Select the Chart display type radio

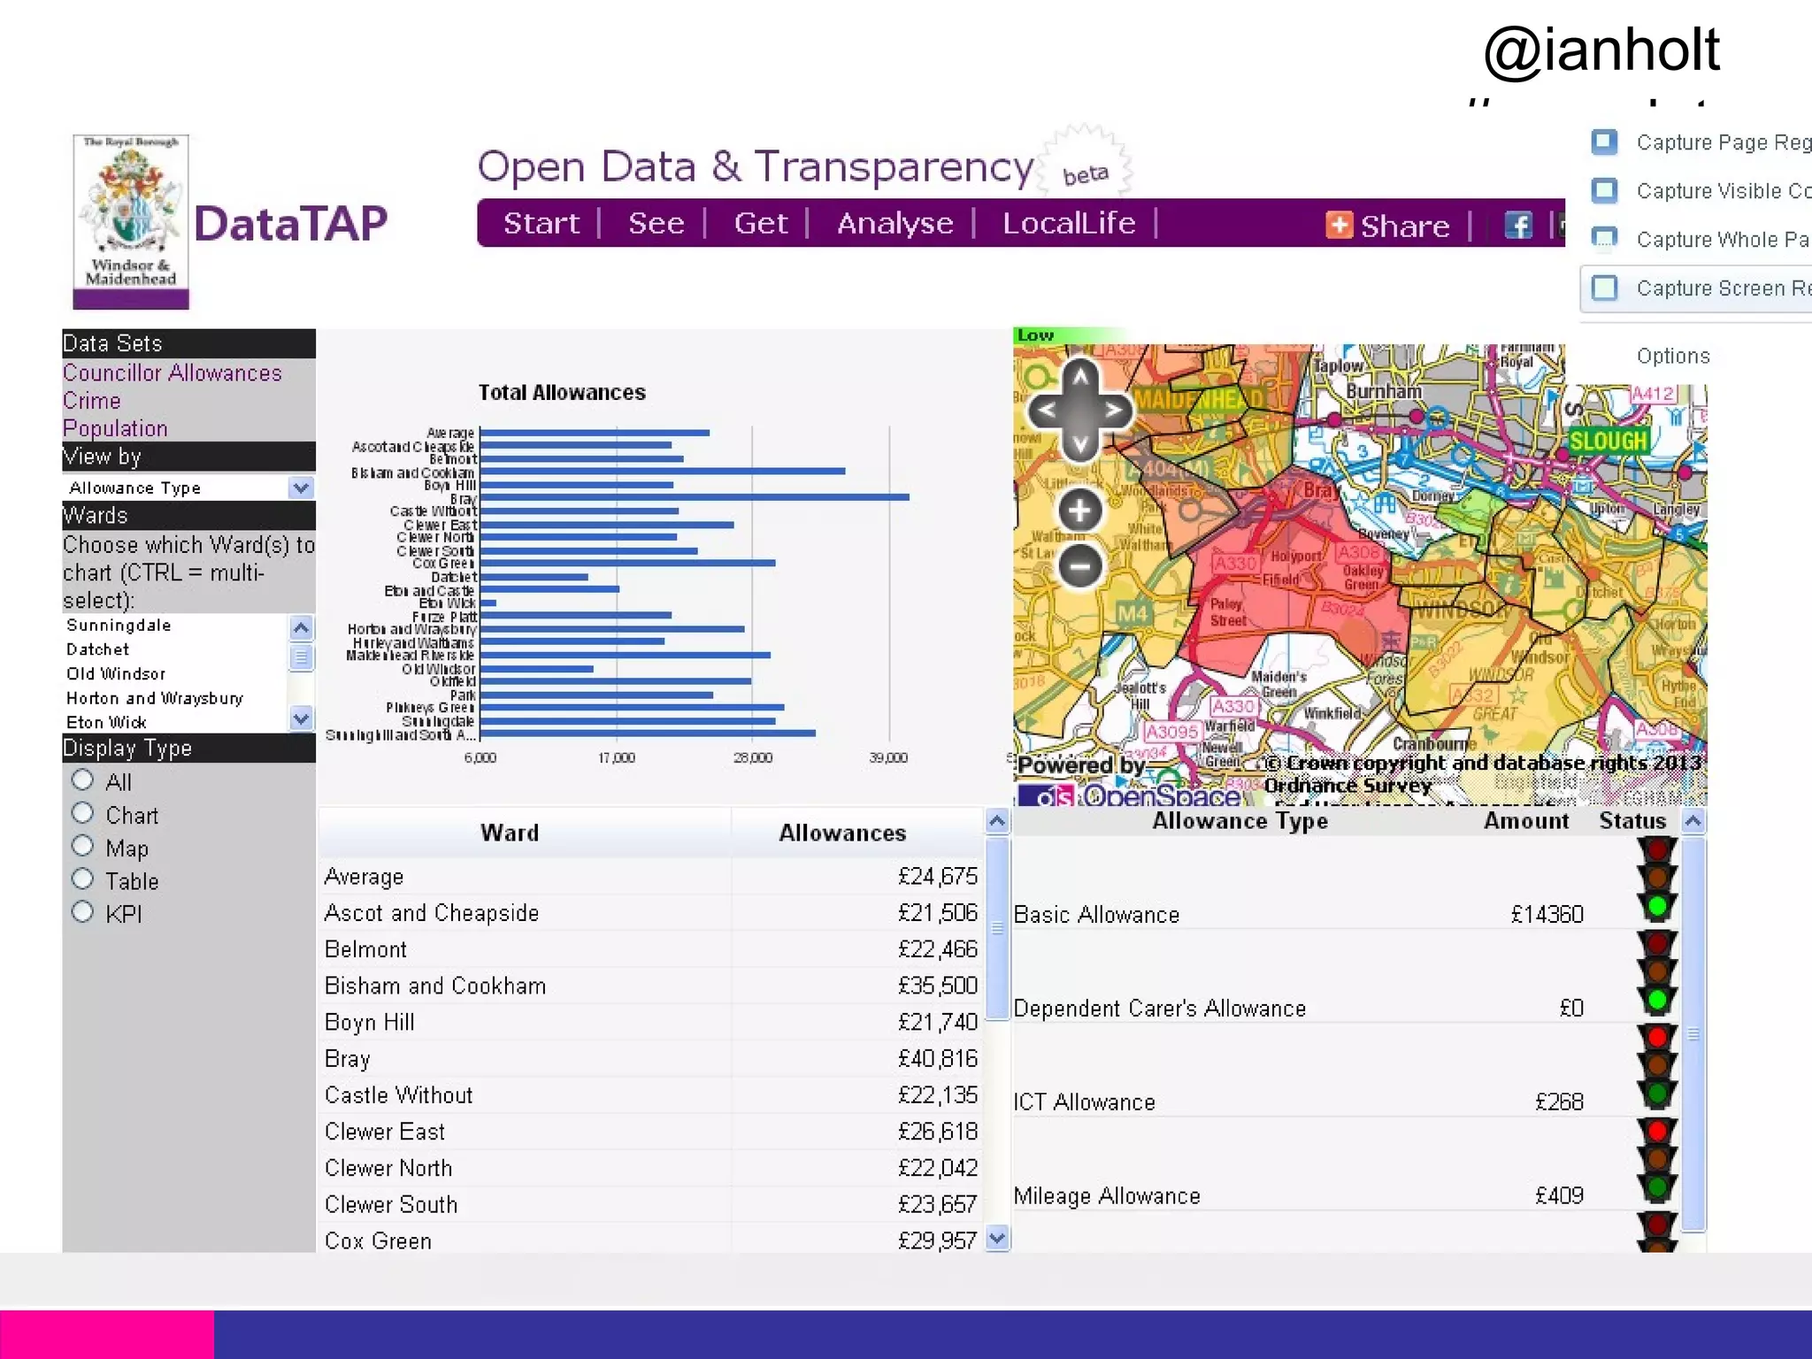point(82,813)
